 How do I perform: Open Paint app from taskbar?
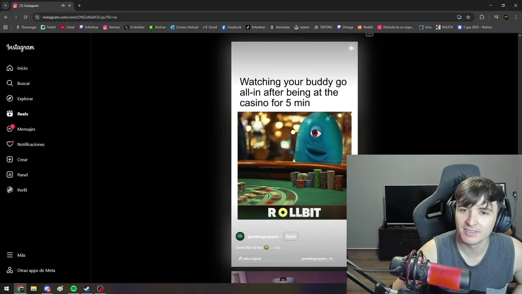click(x=60, y=289)
